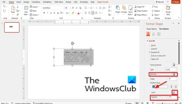The width and height of the screenshot is (182, 104).
Task: Open the Arrange menu
Action: 124,10
